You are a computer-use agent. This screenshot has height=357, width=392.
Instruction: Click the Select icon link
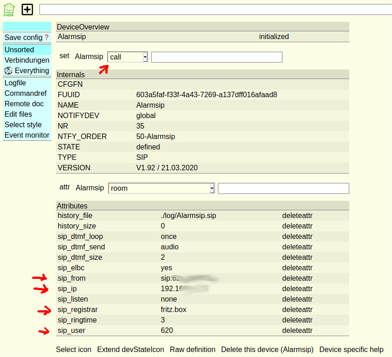coord(74,350)
